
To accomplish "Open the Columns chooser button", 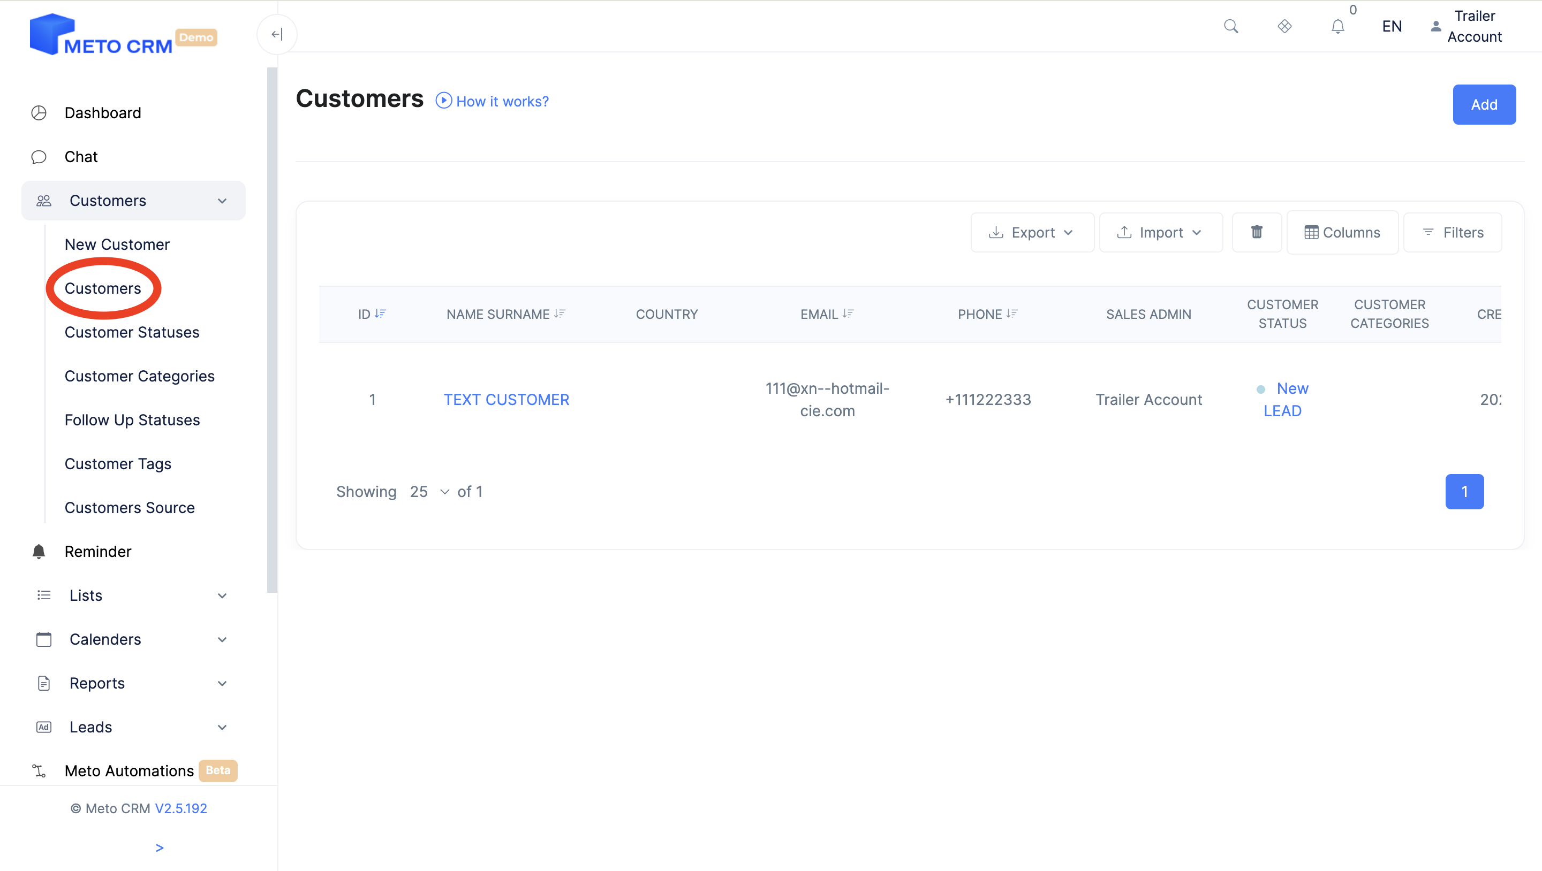I will tap(1342, 232).
